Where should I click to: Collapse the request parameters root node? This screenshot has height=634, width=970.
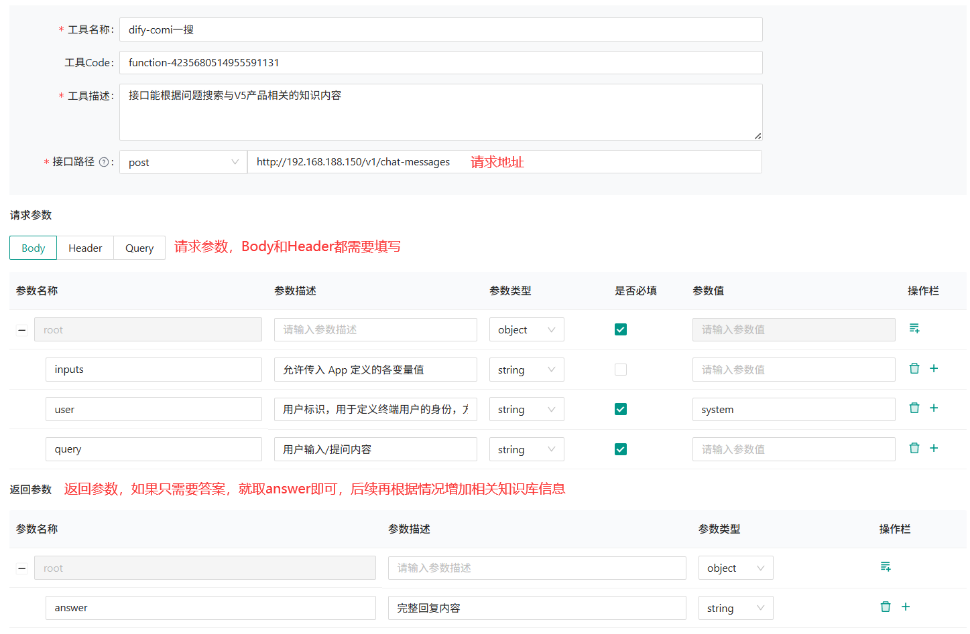tap(21, 330)
